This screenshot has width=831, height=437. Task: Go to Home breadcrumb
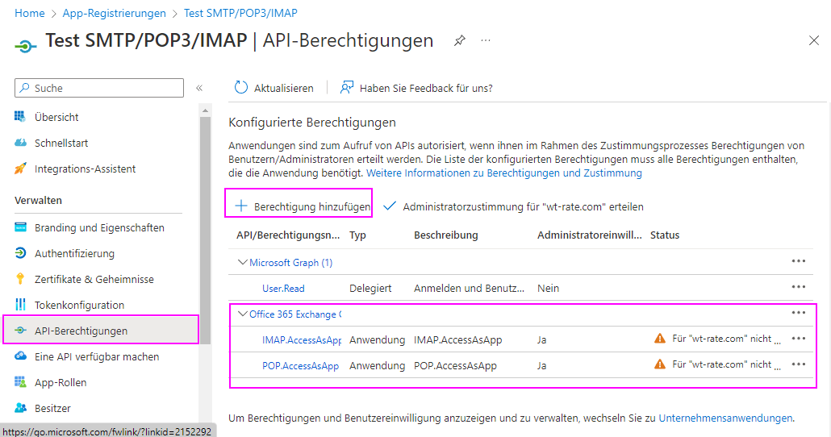pyautogui.click(x=30, y=13)
